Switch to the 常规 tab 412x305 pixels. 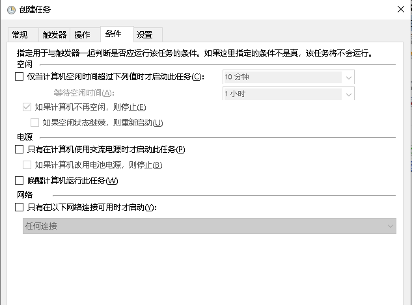tap(20, 35)
